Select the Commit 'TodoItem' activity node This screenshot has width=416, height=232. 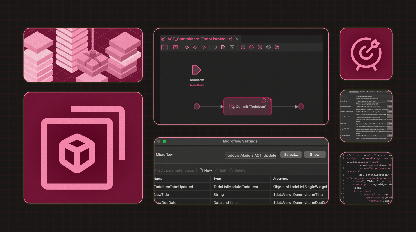[247, 107]
